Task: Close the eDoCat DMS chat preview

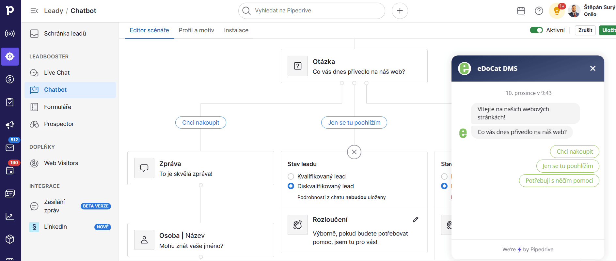Action: tap(593, 69)
